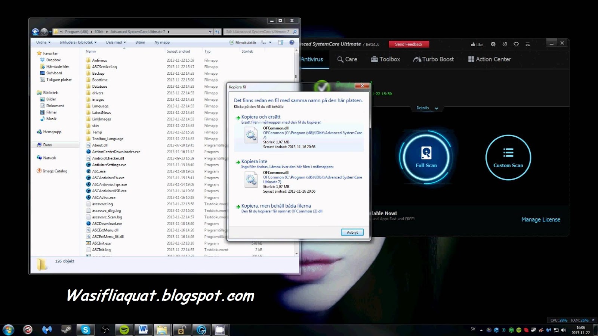
Task: Choose Kopiera och ersätt option
Action: coord(299,133)
